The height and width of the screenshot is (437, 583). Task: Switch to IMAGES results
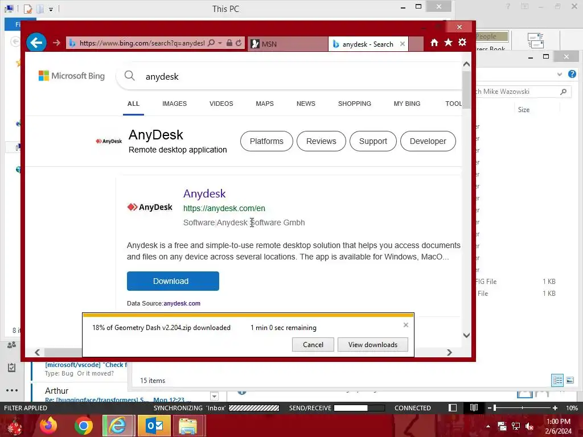point(174,104)
